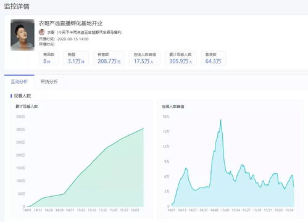Click the live room cover photo thumbnail
Viewport: 308px width, 222px height.
23,35
